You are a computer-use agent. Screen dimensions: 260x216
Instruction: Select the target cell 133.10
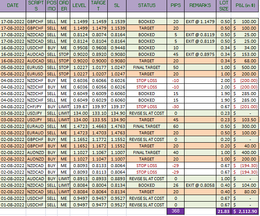pyautogui.click(x=98, y=113)
